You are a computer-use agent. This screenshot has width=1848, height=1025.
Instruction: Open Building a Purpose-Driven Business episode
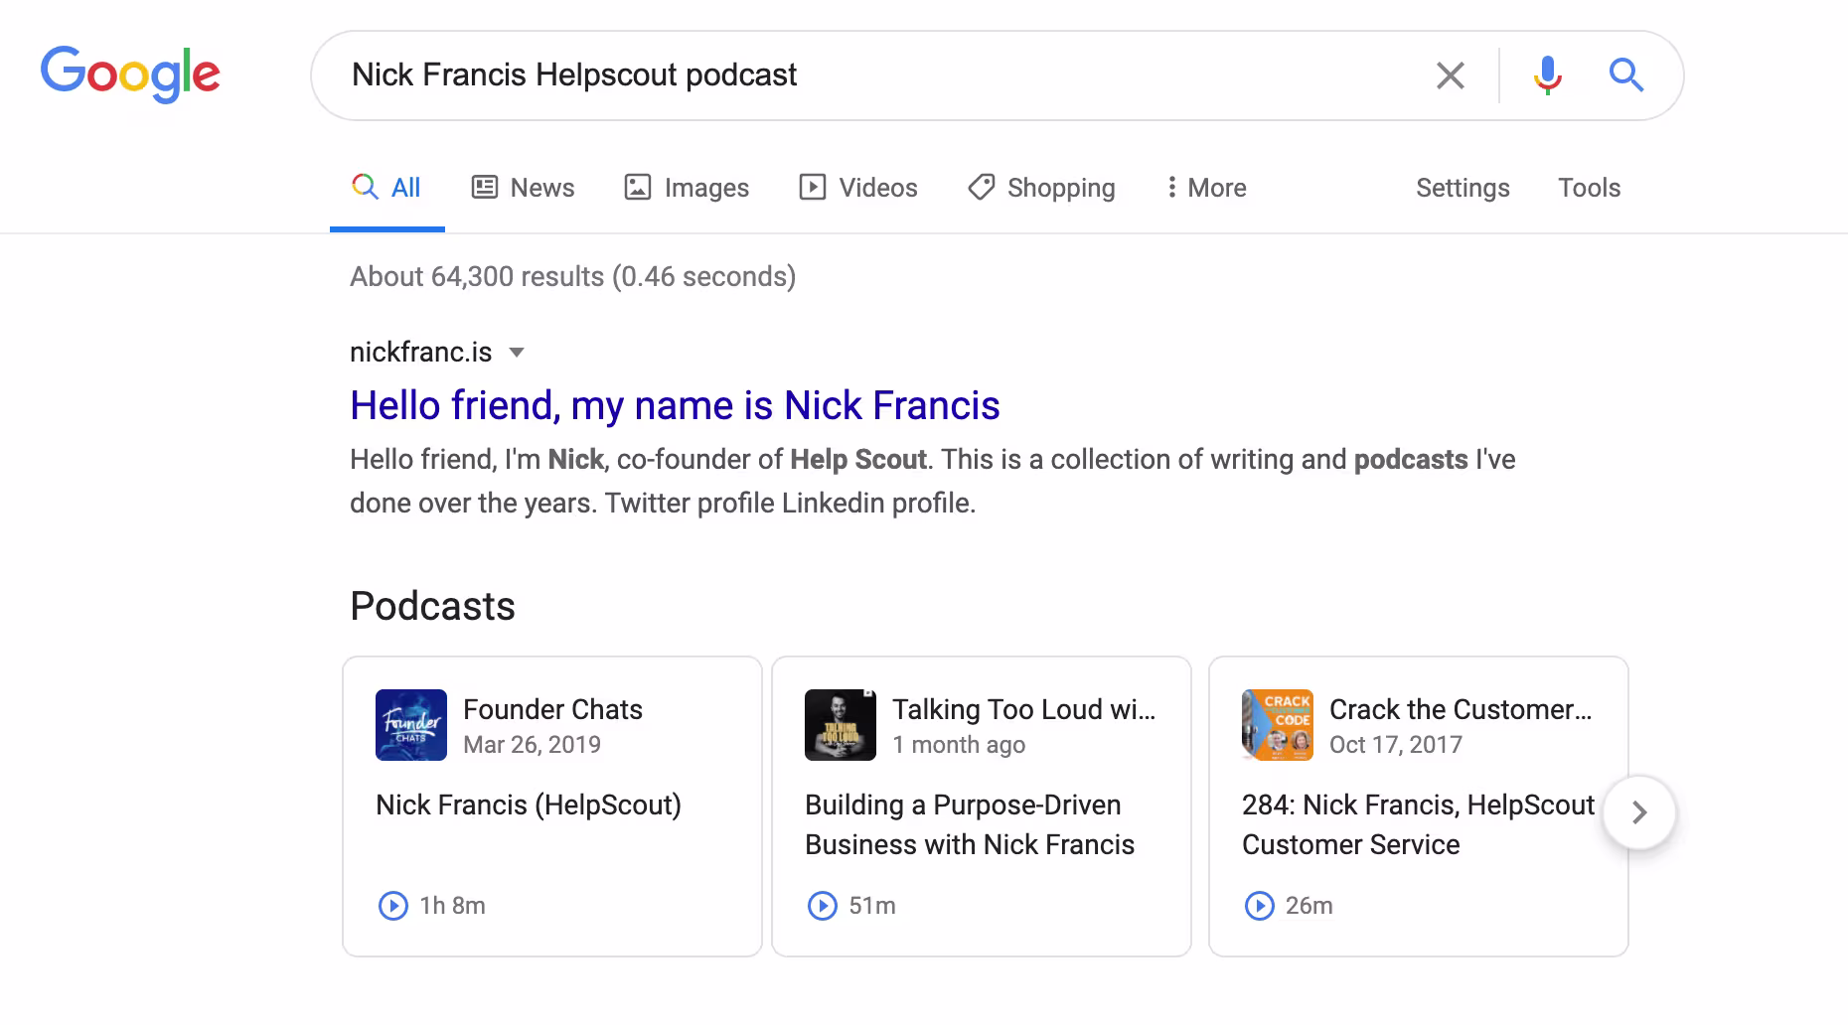(970, 824)
